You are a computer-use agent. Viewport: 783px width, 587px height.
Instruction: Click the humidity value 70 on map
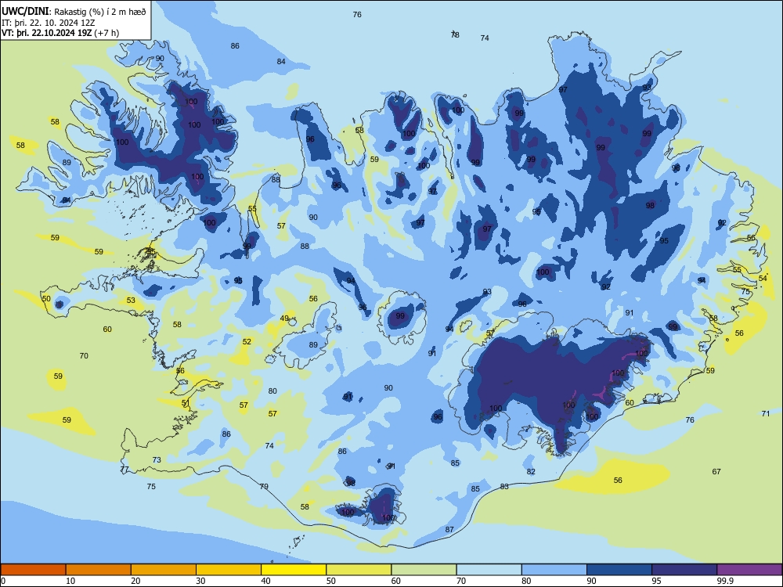point(84,356)
